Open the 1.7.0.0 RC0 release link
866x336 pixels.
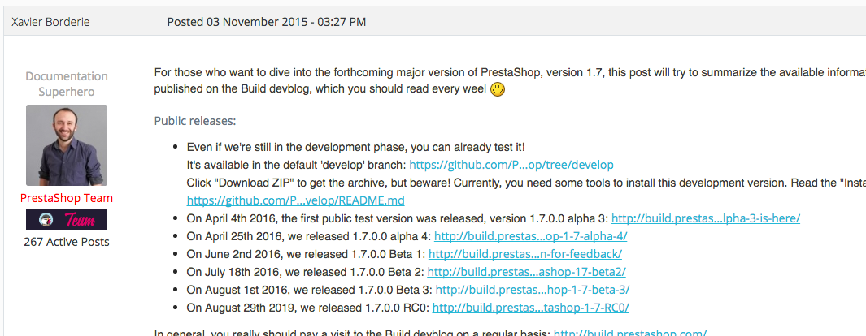530,308
